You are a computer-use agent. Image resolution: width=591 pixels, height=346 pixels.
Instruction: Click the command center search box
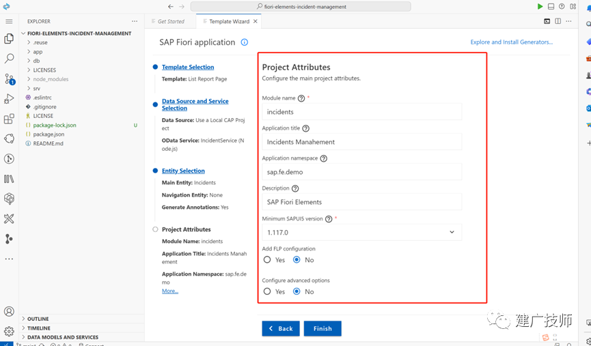click(x=301, y=6)
